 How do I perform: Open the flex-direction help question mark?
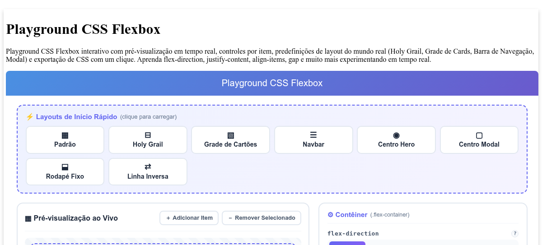pyautogui.click(x=515, y=234)
